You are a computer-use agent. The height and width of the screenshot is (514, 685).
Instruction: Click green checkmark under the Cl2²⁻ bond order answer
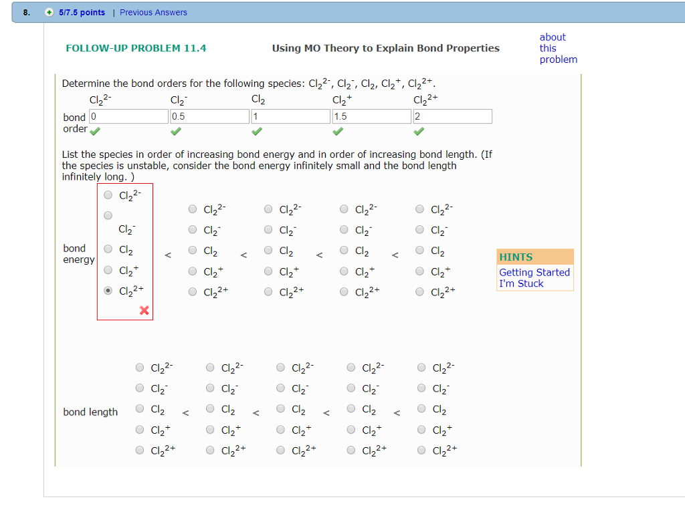tap(95, 132)
